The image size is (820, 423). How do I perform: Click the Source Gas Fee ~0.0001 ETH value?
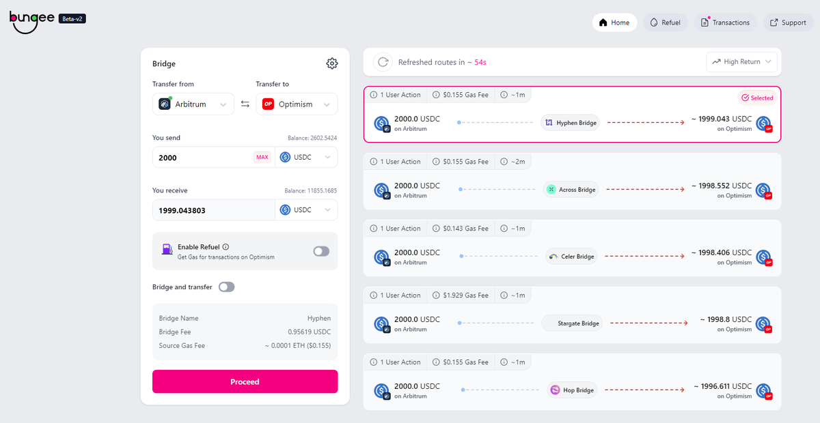[298, 345]
